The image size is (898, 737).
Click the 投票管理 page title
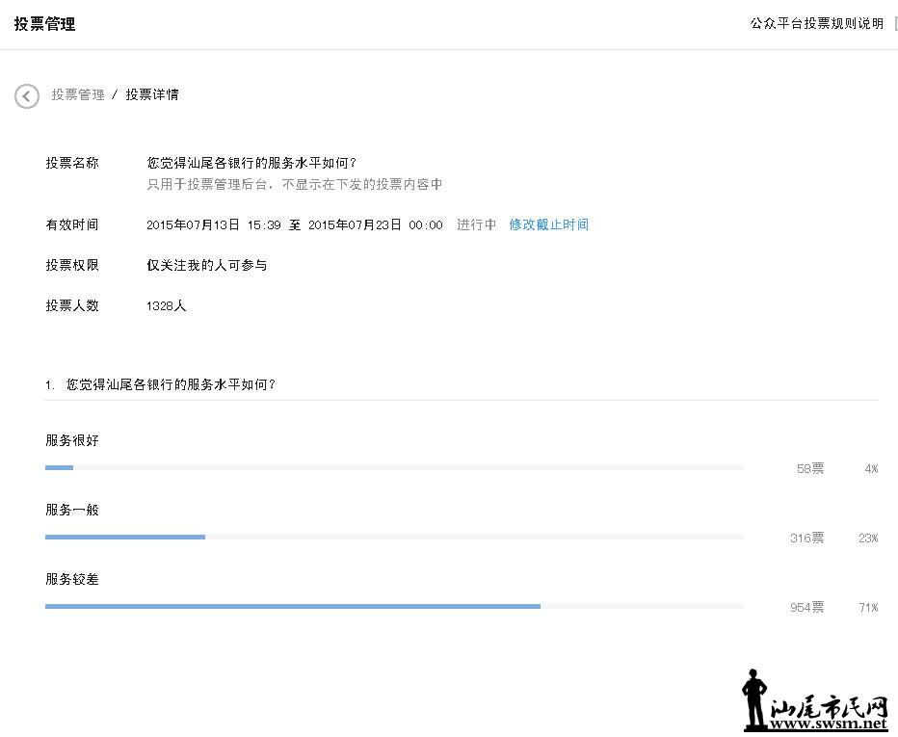click(x=42, y=23)
